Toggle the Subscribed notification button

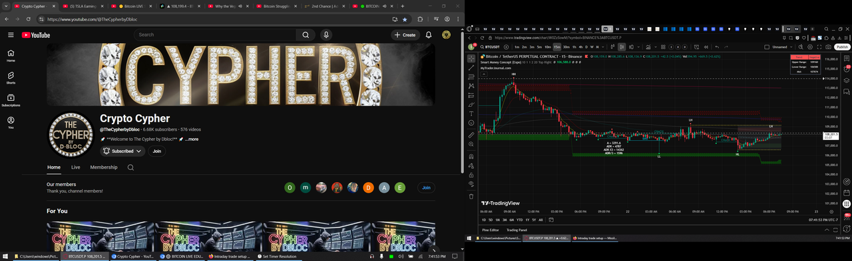[122, 151]
